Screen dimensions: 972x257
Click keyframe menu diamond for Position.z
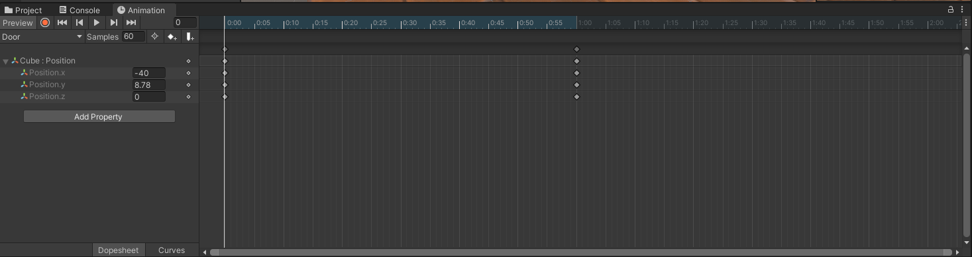click(x=189, y=96)
